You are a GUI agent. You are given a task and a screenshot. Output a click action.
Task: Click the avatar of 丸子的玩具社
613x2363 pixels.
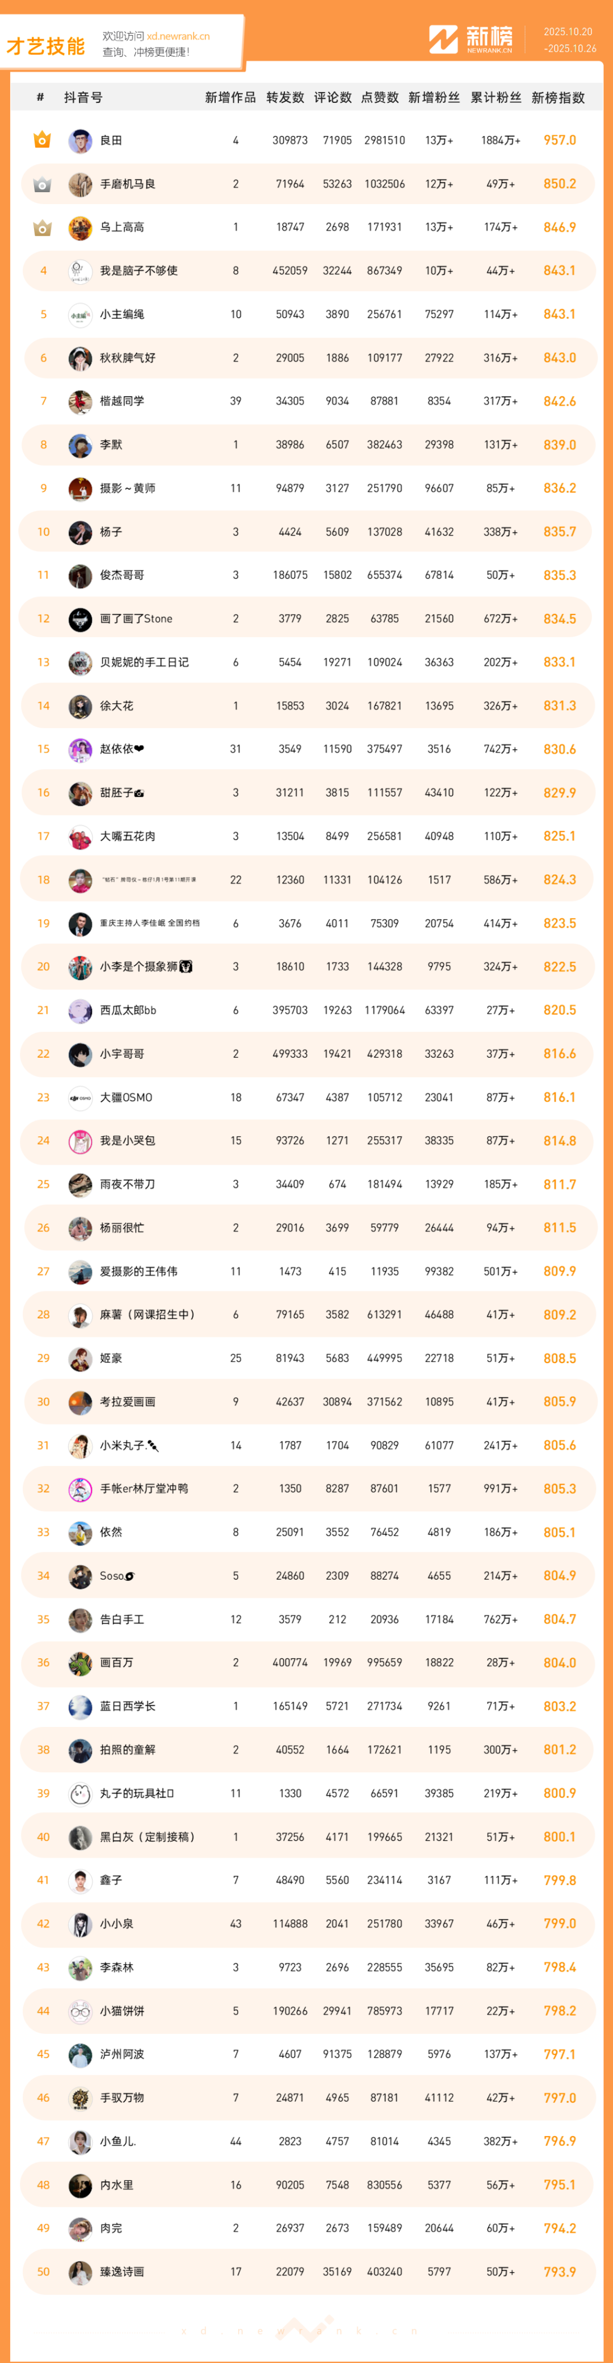tap(79, 1793)
